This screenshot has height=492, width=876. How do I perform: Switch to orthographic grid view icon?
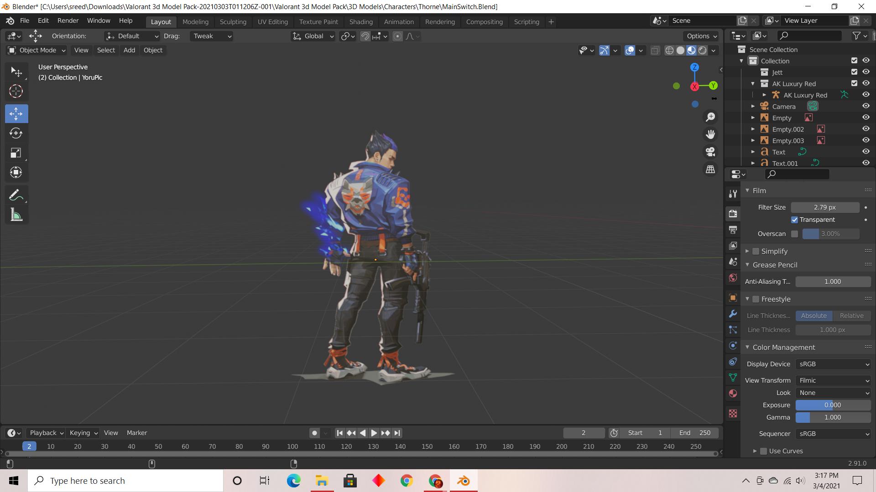tap(710, 169)
